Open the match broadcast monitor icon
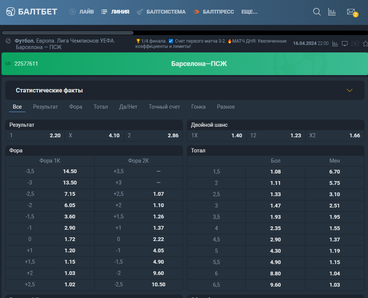The image size is (368, 298). [345, 43]
